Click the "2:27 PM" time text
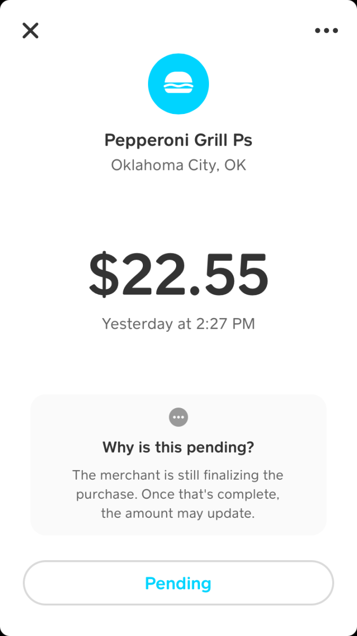The height and width of the screenshot is (636, 357). click(225, 323)
